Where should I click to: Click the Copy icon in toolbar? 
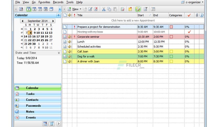(x=109, y=9)
